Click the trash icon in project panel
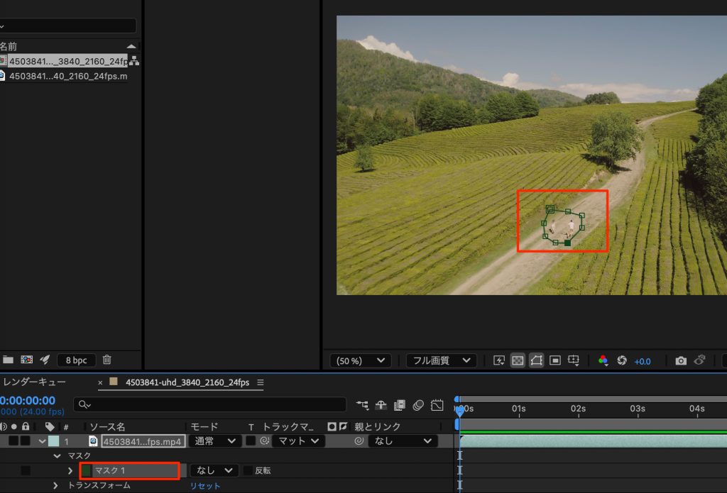The image size is (727, 493). 107,360
